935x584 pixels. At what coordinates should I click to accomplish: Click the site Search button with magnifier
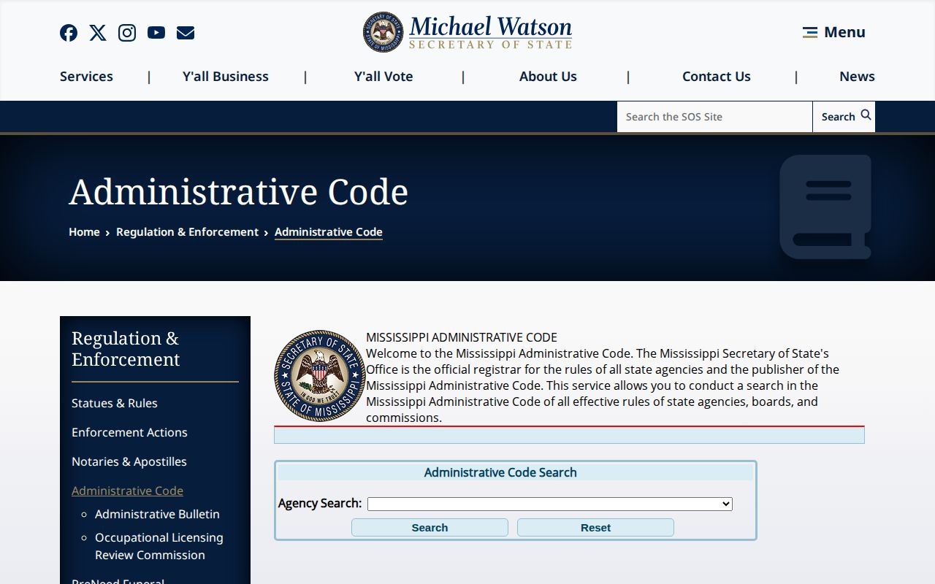tap(844, 117)
